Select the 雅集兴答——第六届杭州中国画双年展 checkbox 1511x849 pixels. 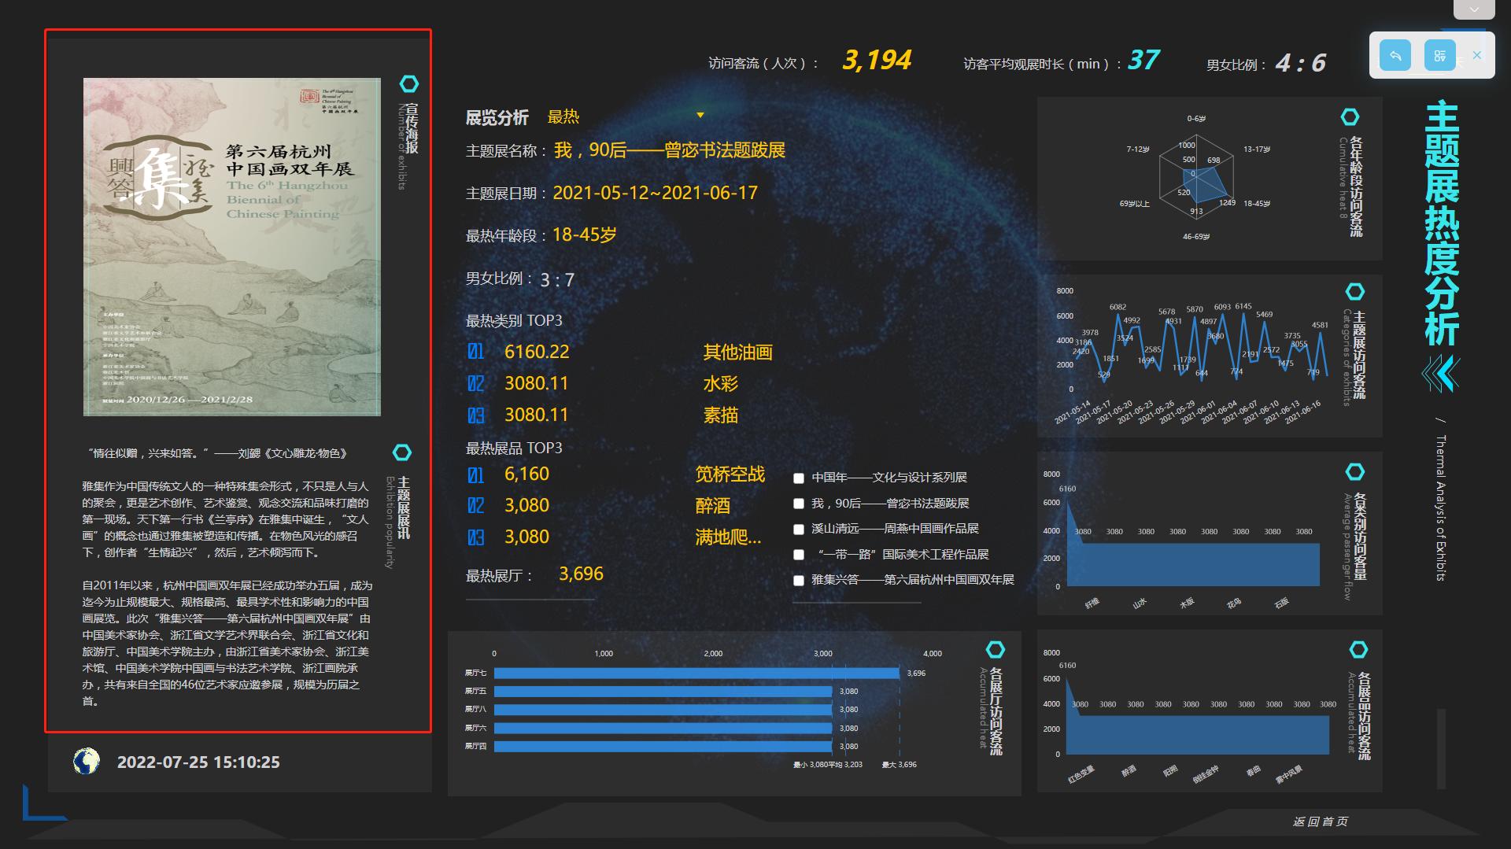799,581
